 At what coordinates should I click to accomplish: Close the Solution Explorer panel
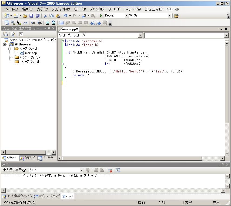point(53,28)
